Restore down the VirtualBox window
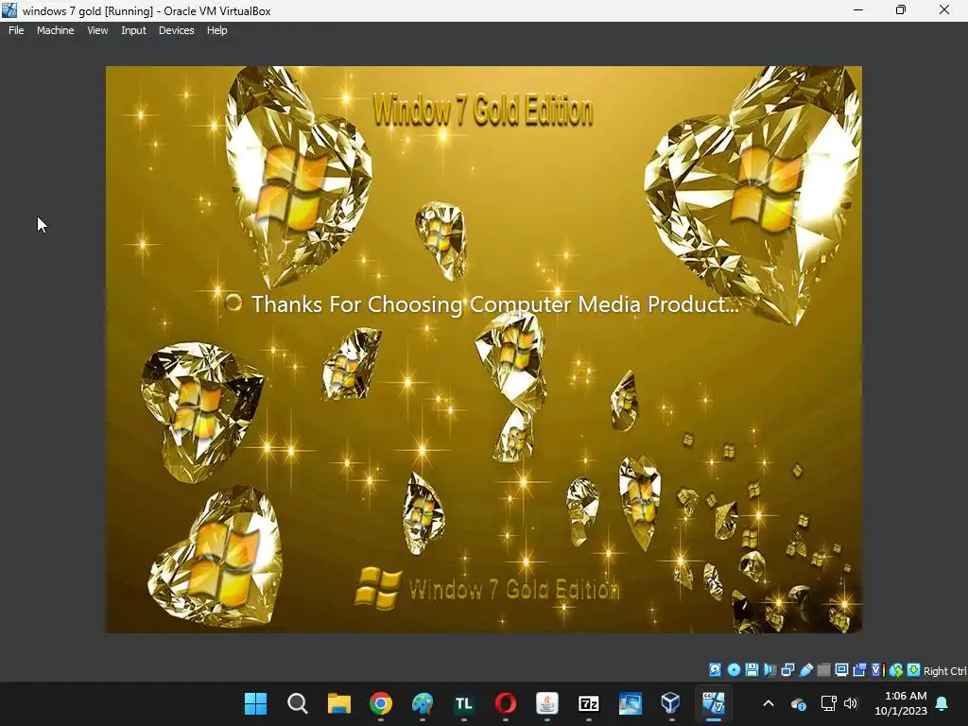Screen dimensions: 968x726 point(901,9)
